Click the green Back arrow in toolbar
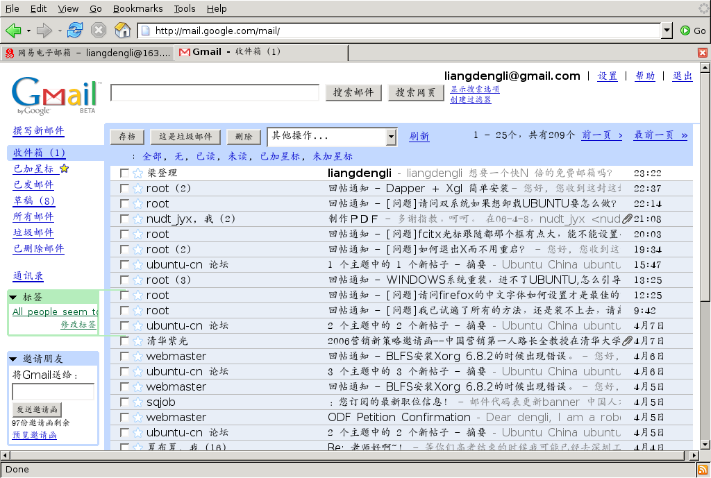 pos(13,31)
